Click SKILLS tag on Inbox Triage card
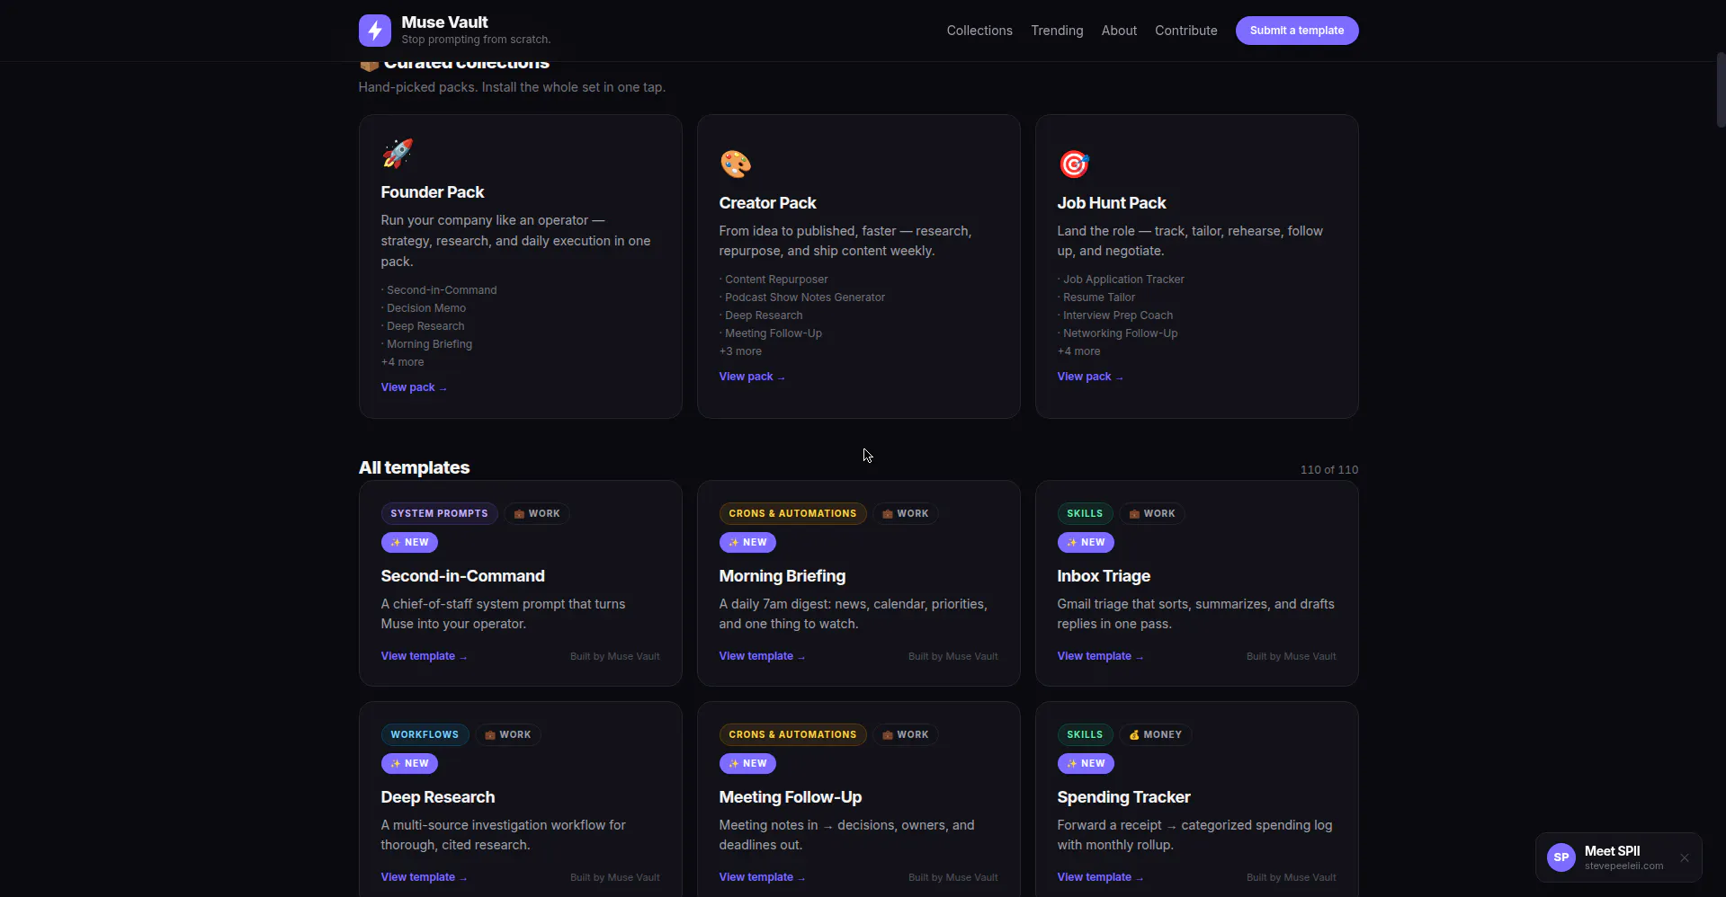The width and height of the screenshot is (1726, 897). click(x=1085, y=513)
